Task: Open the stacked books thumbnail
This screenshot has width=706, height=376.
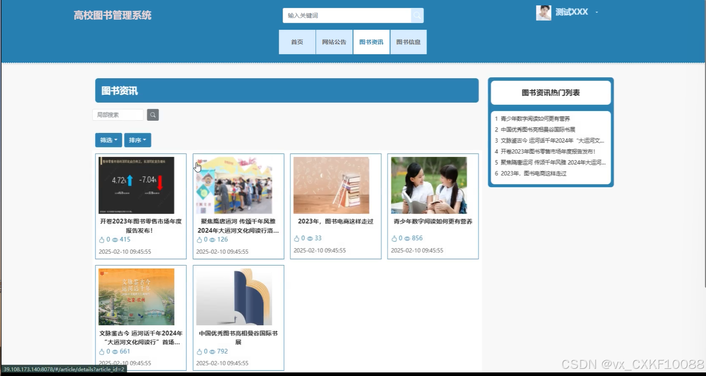Action: 332,185
